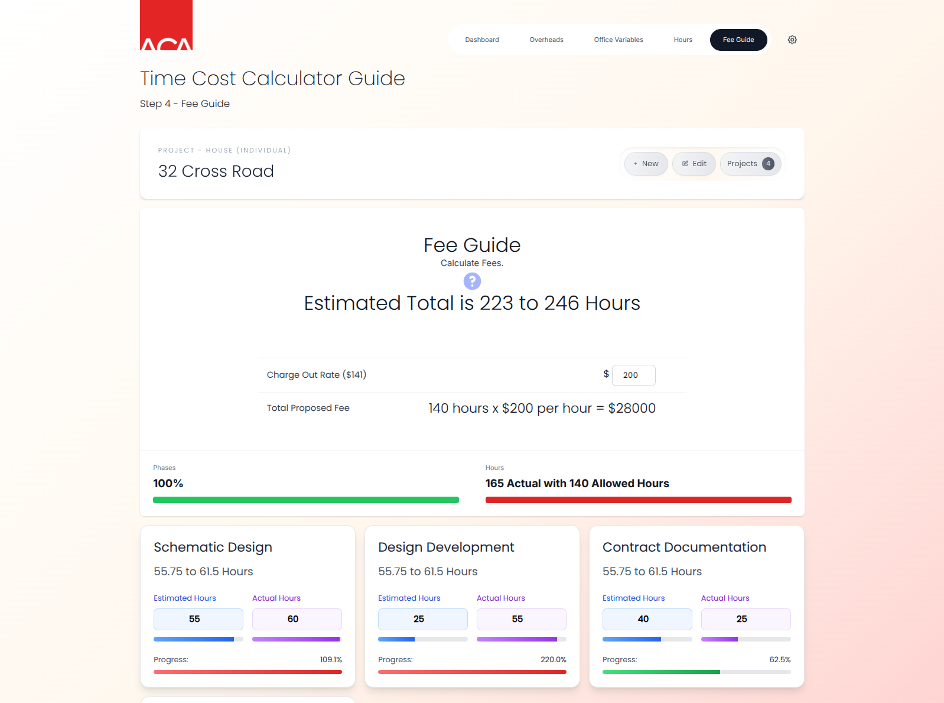This screenshot has height=703, width=944.
Task: Click the 62.5% progress value
Action: click(x=780, y=660)
